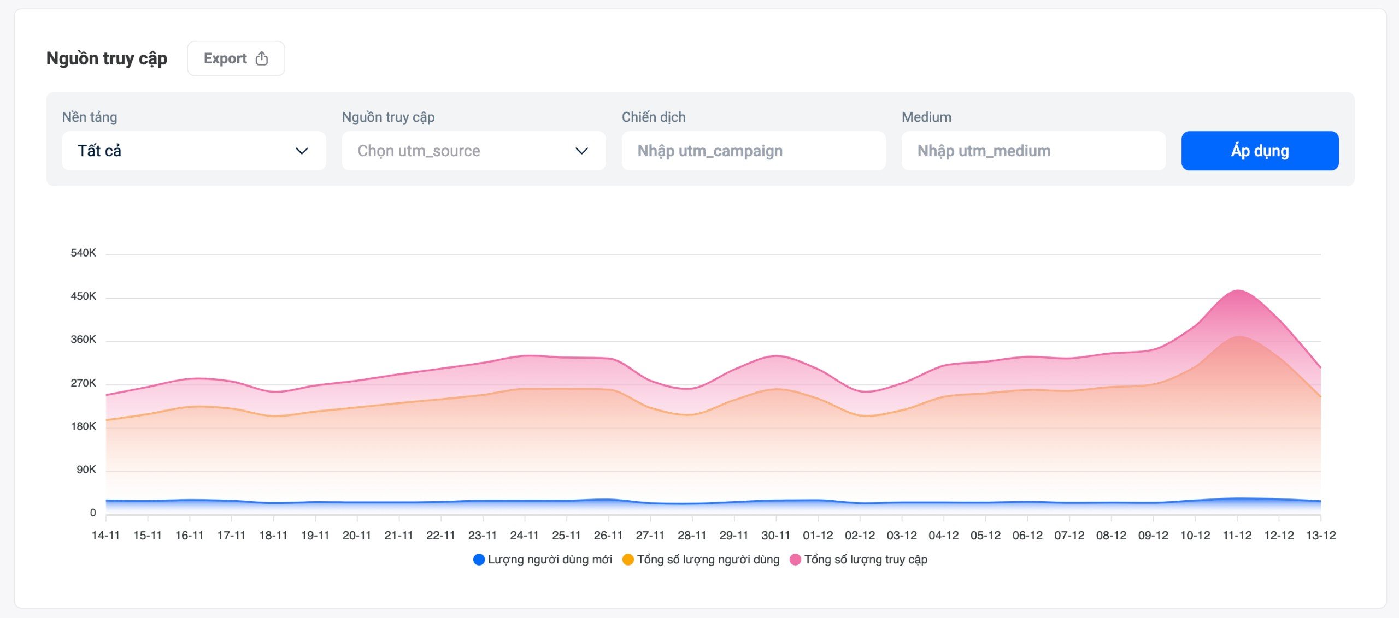This screenshot has height=618, width=1399.
Task: Click the 30-11 date label on axis
Action: coord(775,536)
